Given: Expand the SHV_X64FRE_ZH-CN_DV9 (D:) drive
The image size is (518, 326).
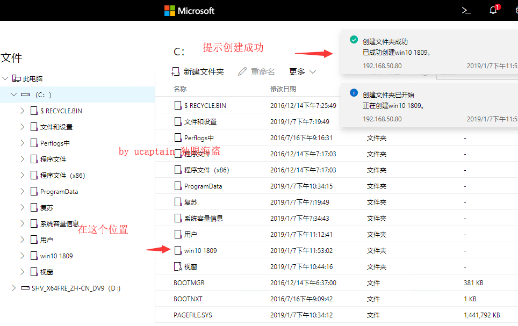Looking at the screenshot, I should pos(13,288).
